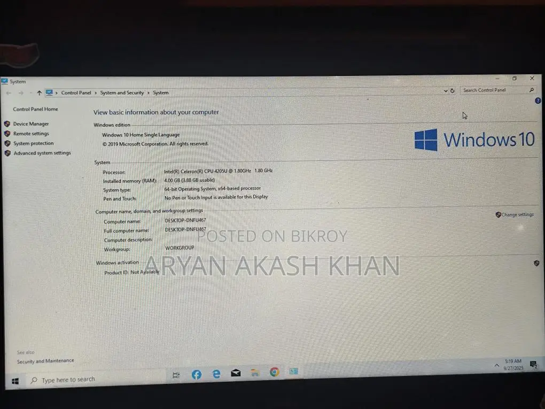Click shield icon beside Remote settings
545x409 pixels.
pos(7,134)
